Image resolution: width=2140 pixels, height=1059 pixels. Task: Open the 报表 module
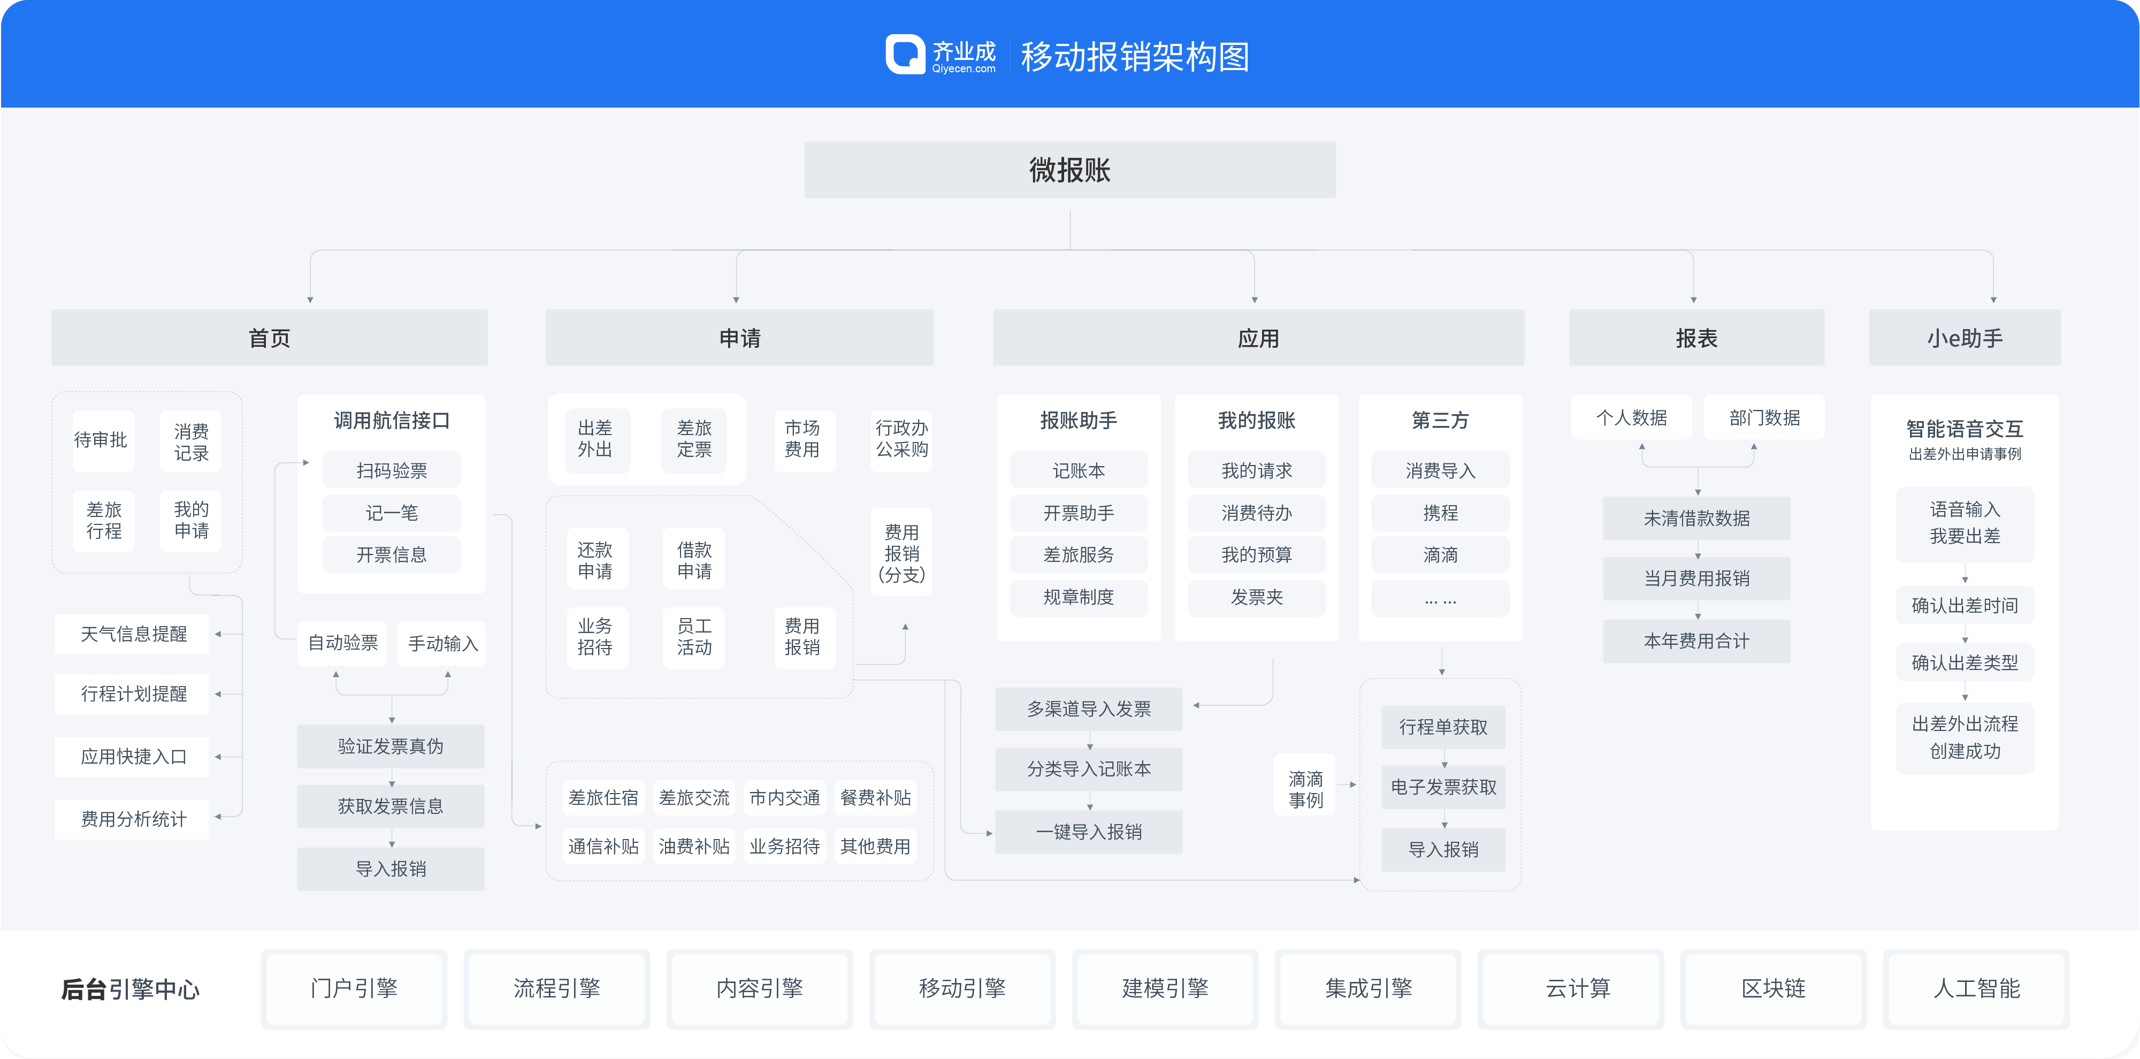[1696, 338]
